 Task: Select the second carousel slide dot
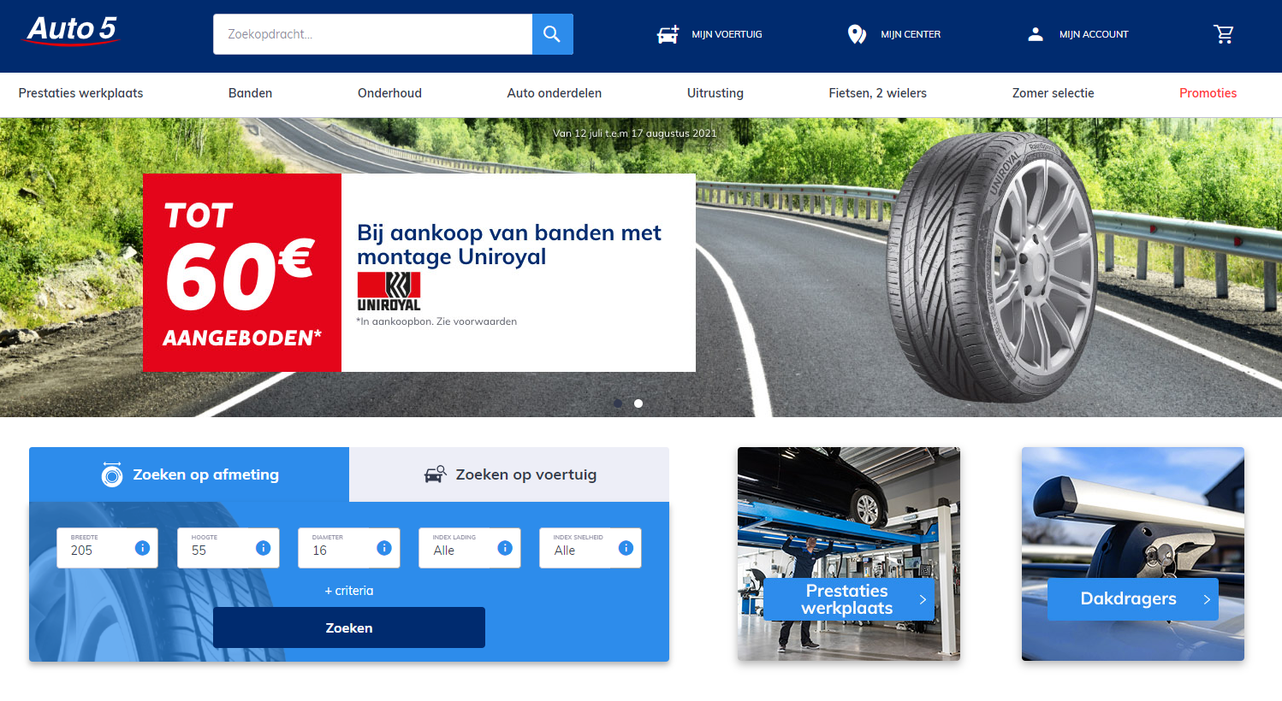click(638, 404)
